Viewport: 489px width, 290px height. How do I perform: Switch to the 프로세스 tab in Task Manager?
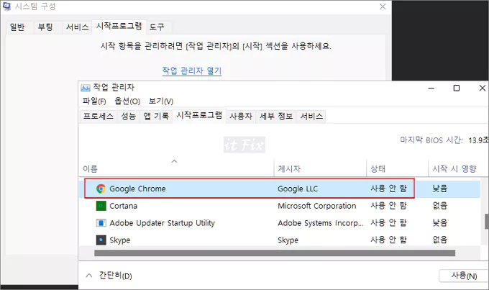point(99,117)
